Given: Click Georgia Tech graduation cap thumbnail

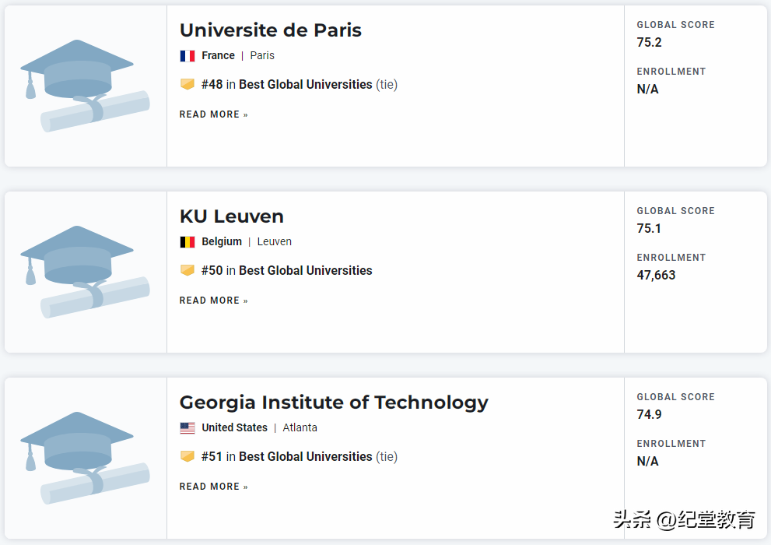Looking at the screenshot, I should [x=85, y=458].
